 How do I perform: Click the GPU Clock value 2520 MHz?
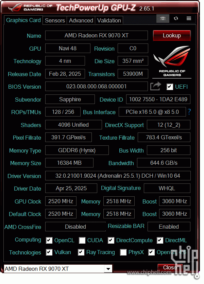coord(61,201)
